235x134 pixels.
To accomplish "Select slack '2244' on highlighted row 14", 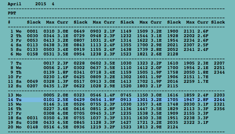I will [x=219, y=100].
